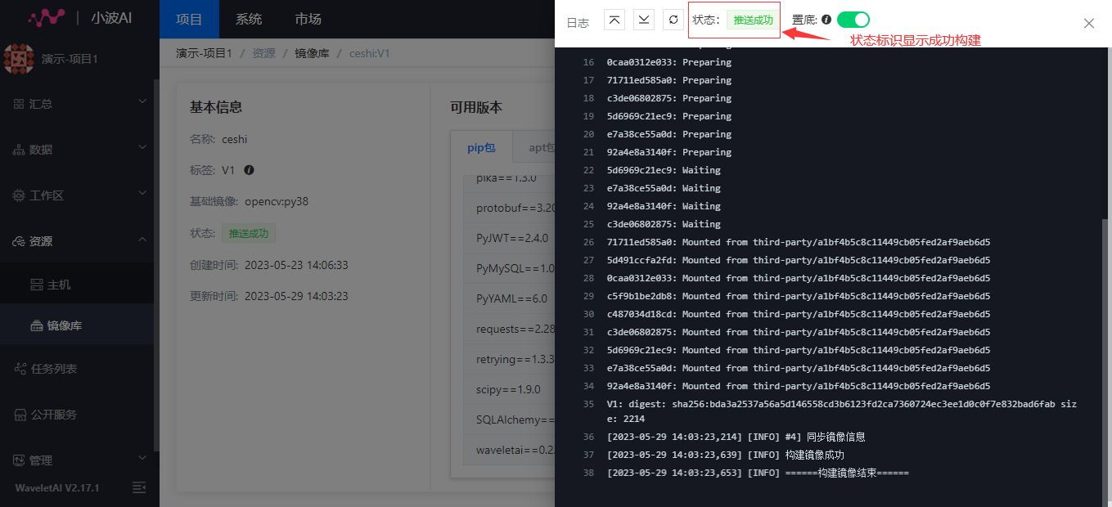The height and width of the screenshot is (507, 1112).
Task: Expand the 数据 sidebar section
Action: pyautogui.click(x=77, y=150)
